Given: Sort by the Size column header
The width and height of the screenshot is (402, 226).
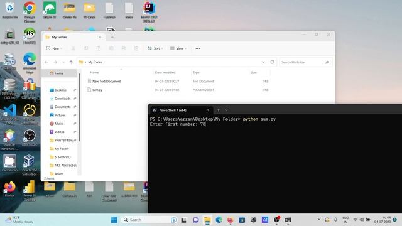Looking at the screenshot, I should pos(254,73).
